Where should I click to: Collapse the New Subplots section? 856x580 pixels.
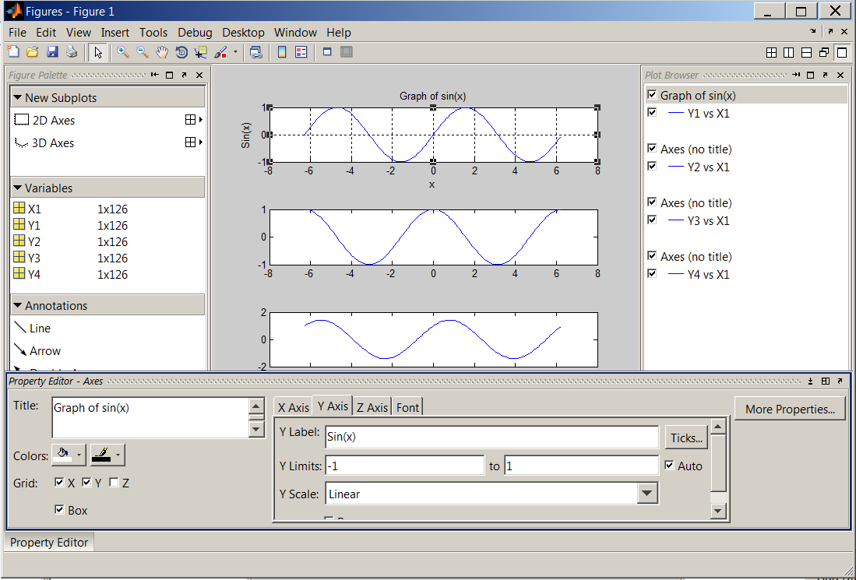pos(17,97)
